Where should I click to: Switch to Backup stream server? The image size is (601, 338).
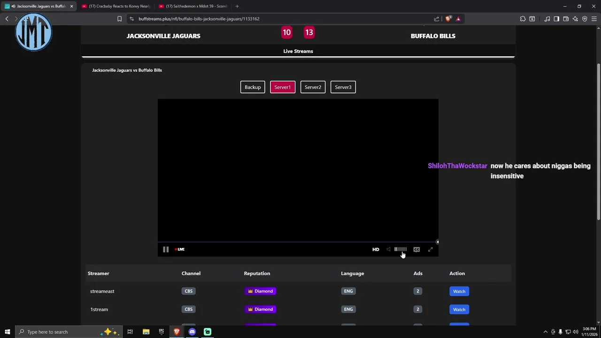click(253, 87)
